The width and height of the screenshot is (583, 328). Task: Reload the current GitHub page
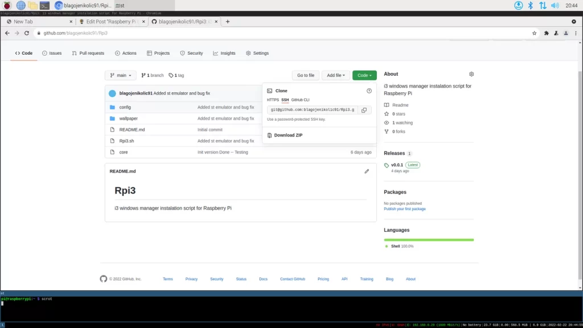[x=27, y=33]
